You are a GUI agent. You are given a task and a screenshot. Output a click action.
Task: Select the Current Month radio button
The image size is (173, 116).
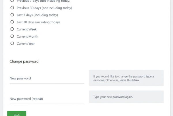12,36
